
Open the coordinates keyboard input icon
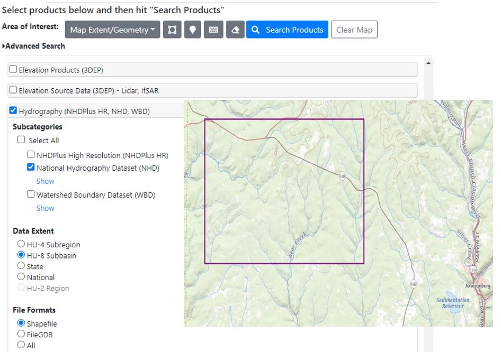213,30
